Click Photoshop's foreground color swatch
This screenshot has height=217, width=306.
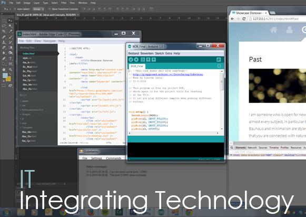pyautogui.click(x=5, y=76)
